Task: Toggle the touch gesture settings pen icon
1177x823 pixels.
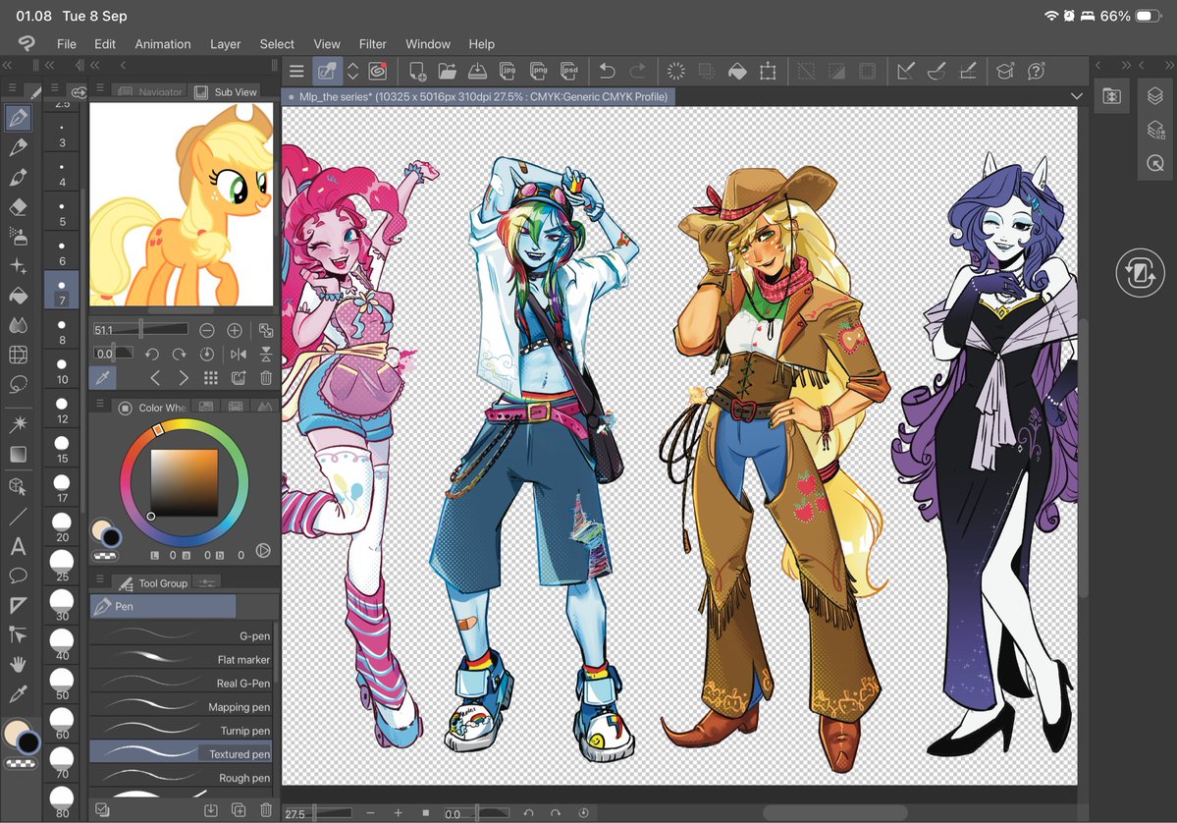Action: tap(327, 72)
